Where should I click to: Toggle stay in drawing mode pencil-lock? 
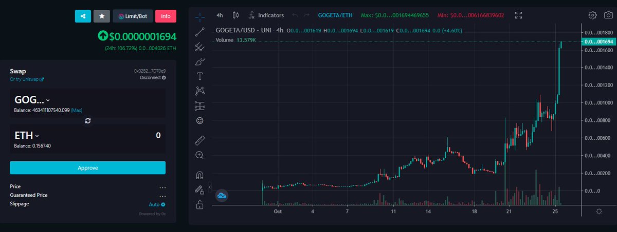tap(200, 189)
